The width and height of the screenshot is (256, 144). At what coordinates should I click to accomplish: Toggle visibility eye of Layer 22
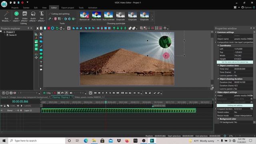2,110
